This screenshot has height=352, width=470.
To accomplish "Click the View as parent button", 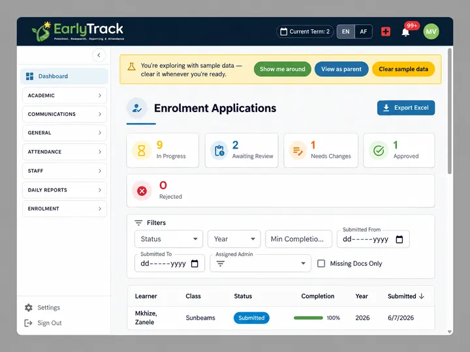I will coord(341,69).
